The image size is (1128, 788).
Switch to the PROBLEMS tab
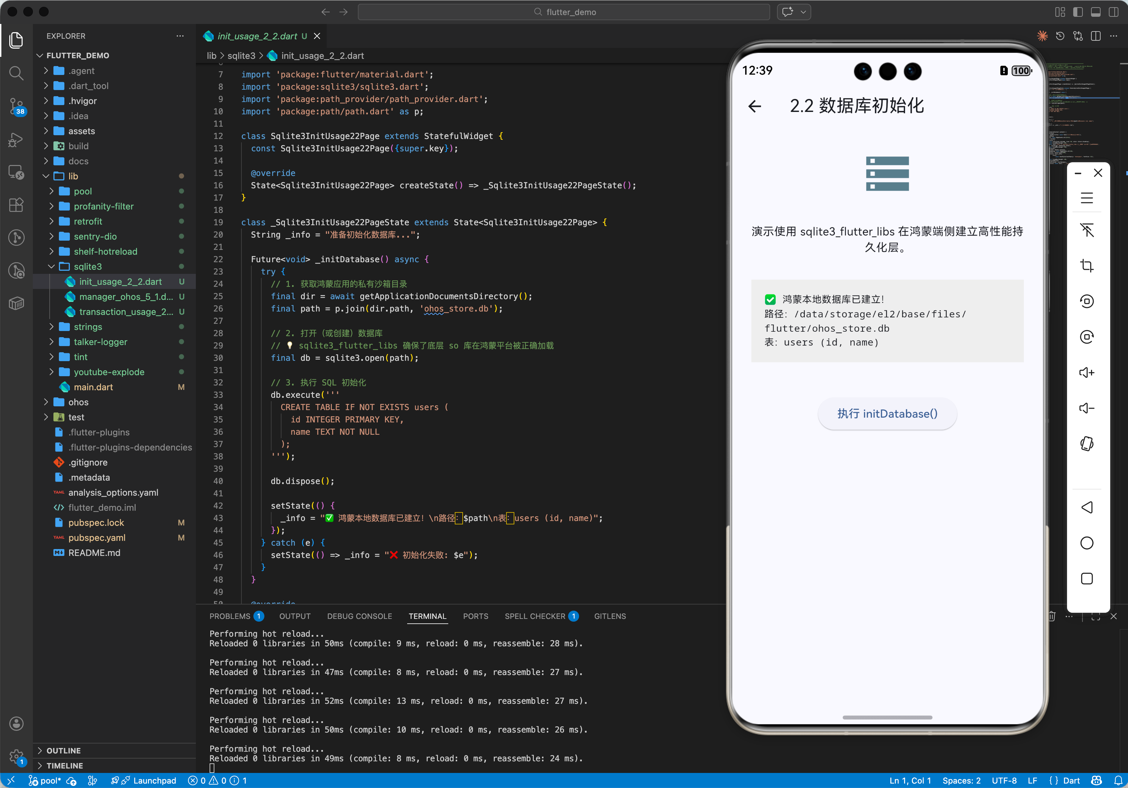[229, 616]
